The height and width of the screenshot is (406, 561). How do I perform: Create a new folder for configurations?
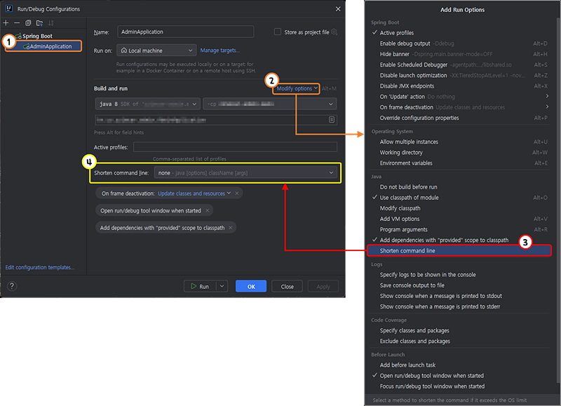point(39,23)
